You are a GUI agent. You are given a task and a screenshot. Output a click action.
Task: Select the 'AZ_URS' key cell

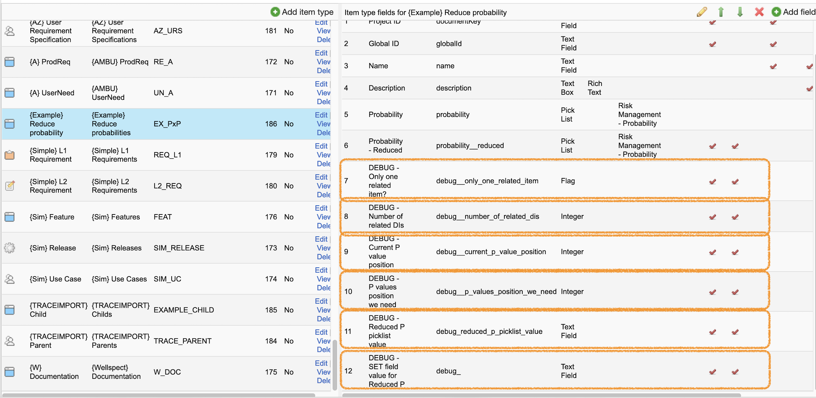168,31
